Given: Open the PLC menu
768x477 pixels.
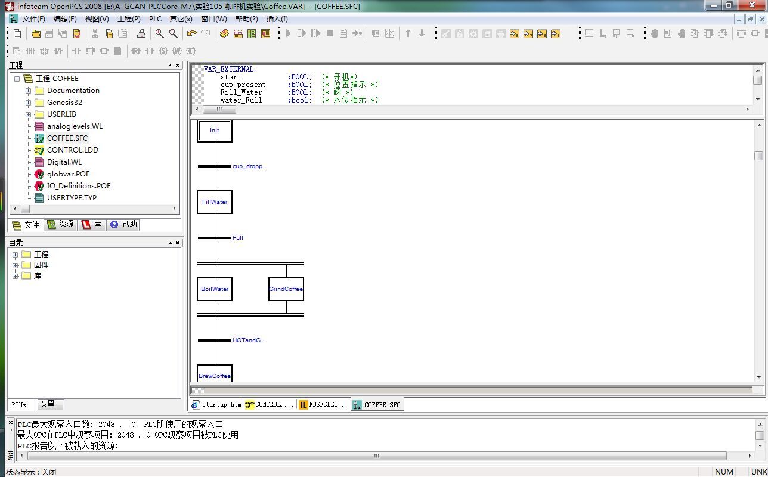Looking at the screenshot, I should coord(155,18).
